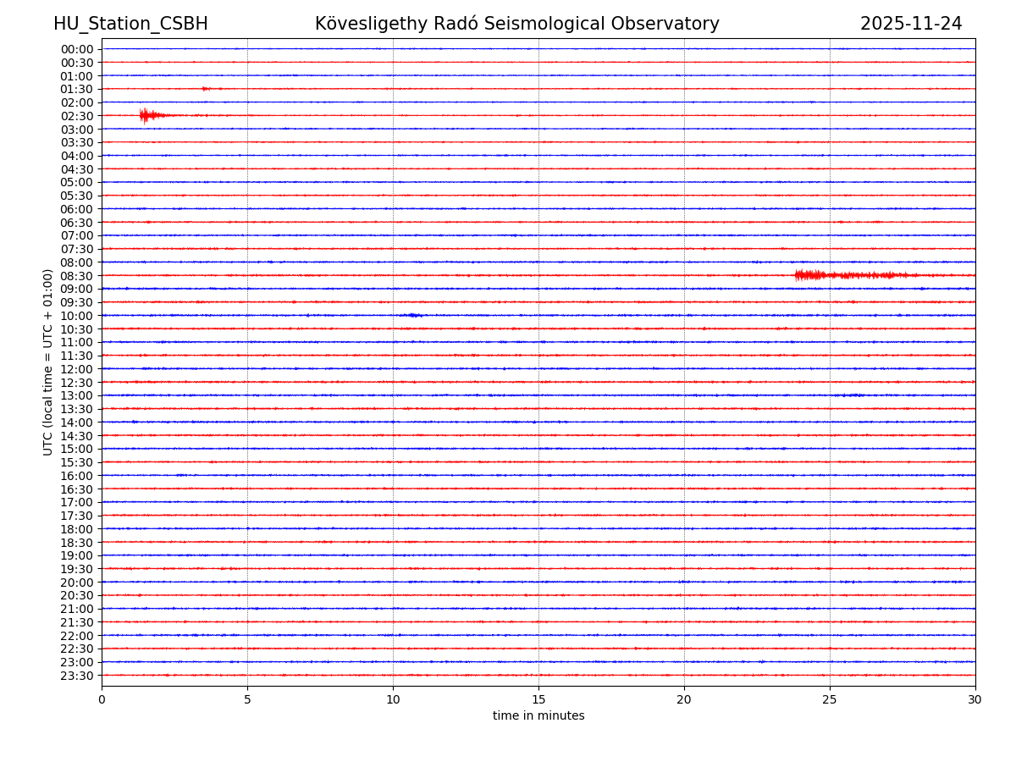The width and height of the screenshot is (1016, 762).
Task: Select the 2025-11-24 date label
Action: pos(910,24)
